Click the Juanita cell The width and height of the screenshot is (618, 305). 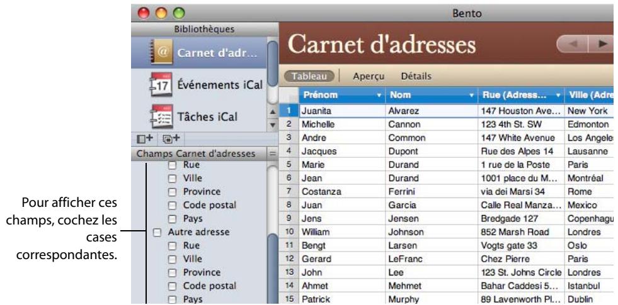[342, 111]
